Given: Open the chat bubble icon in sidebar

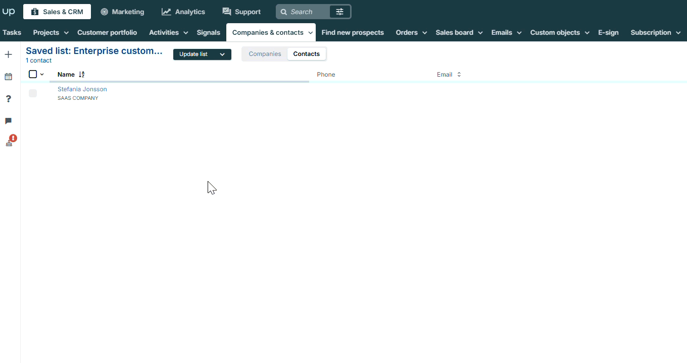Looking at the screenshot, I should click(8, 121).
